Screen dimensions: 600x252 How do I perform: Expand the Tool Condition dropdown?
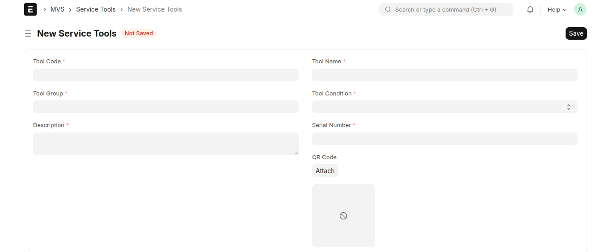(444, 107)
